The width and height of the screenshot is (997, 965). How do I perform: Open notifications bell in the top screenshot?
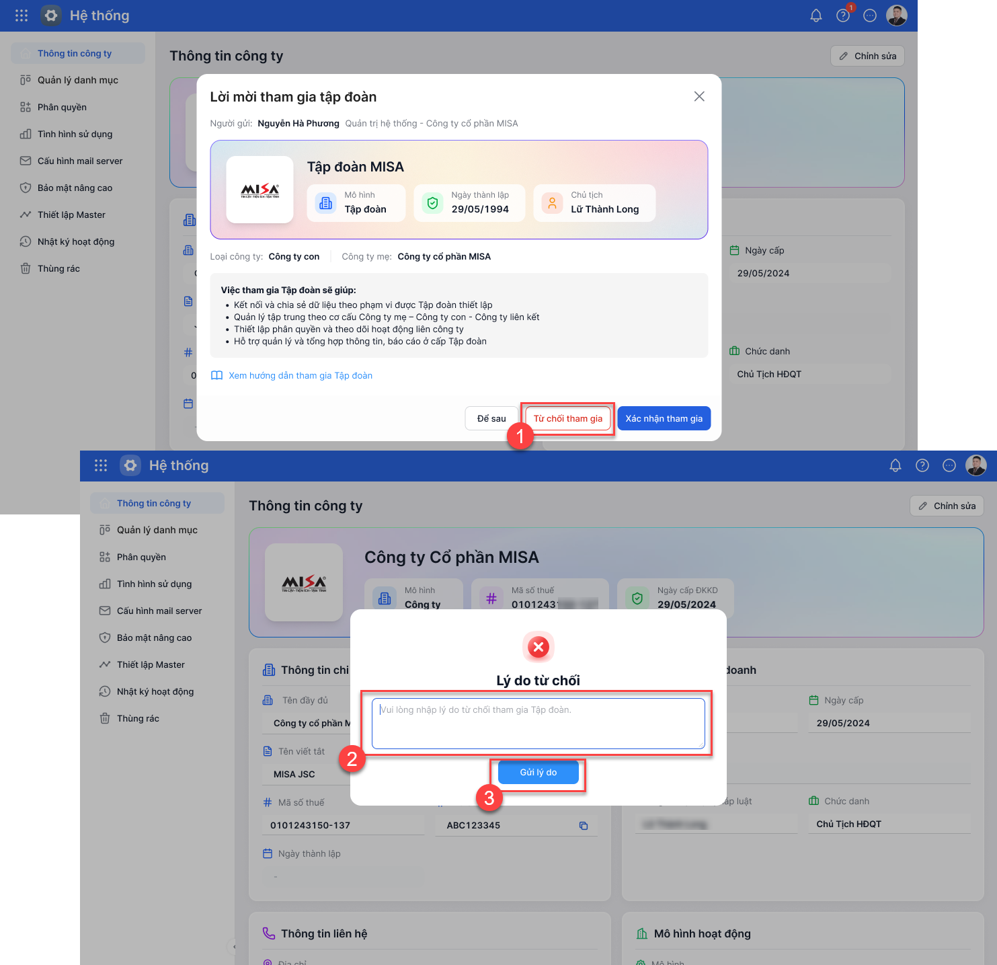point(816,15)
